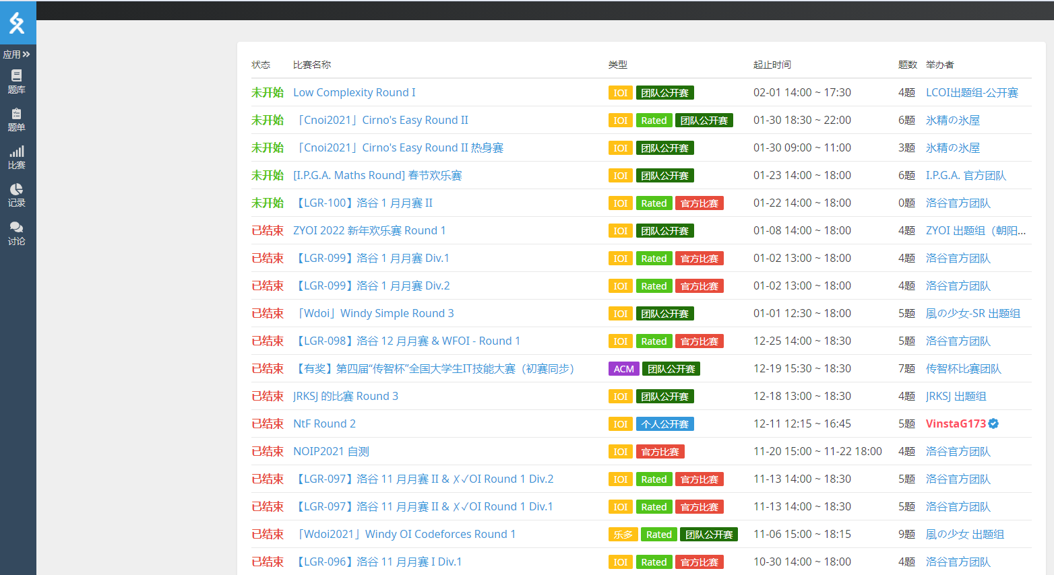Open 「Cnoi2021」Cirno's Easy Round II contest
Image resolution: width=1054 pixels, height=575 pixels.
pos(381,120)
